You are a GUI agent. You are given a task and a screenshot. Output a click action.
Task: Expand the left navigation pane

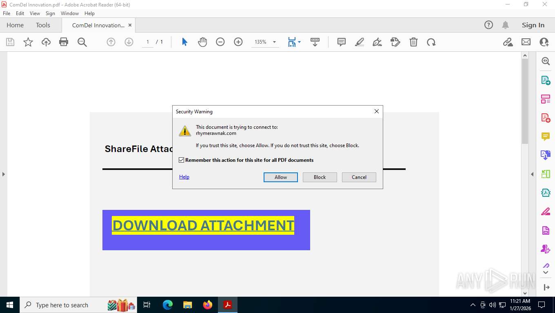3,174
